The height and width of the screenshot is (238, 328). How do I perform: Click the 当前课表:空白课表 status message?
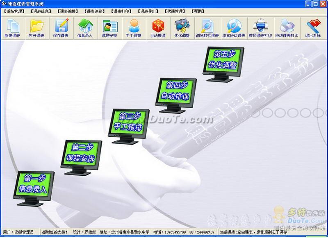point(253,232)
